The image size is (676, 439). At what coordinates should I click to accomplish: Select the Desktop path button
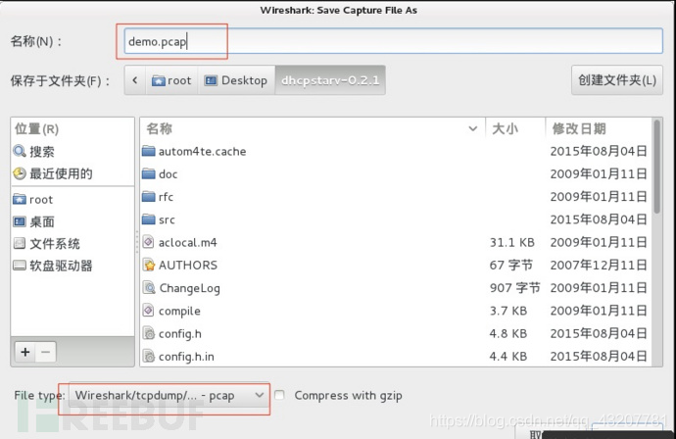coord(236,80)
